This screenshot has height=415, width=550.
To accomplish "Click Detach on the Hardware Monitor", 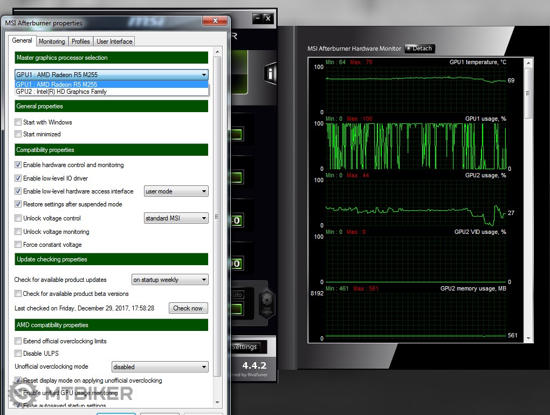I will point(420,49).
